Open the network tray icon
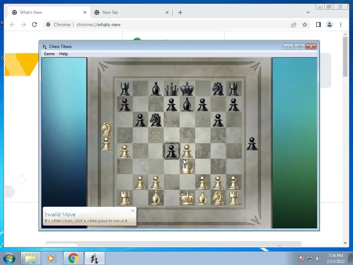The image size is (353, 265). (x=310, y=258)
